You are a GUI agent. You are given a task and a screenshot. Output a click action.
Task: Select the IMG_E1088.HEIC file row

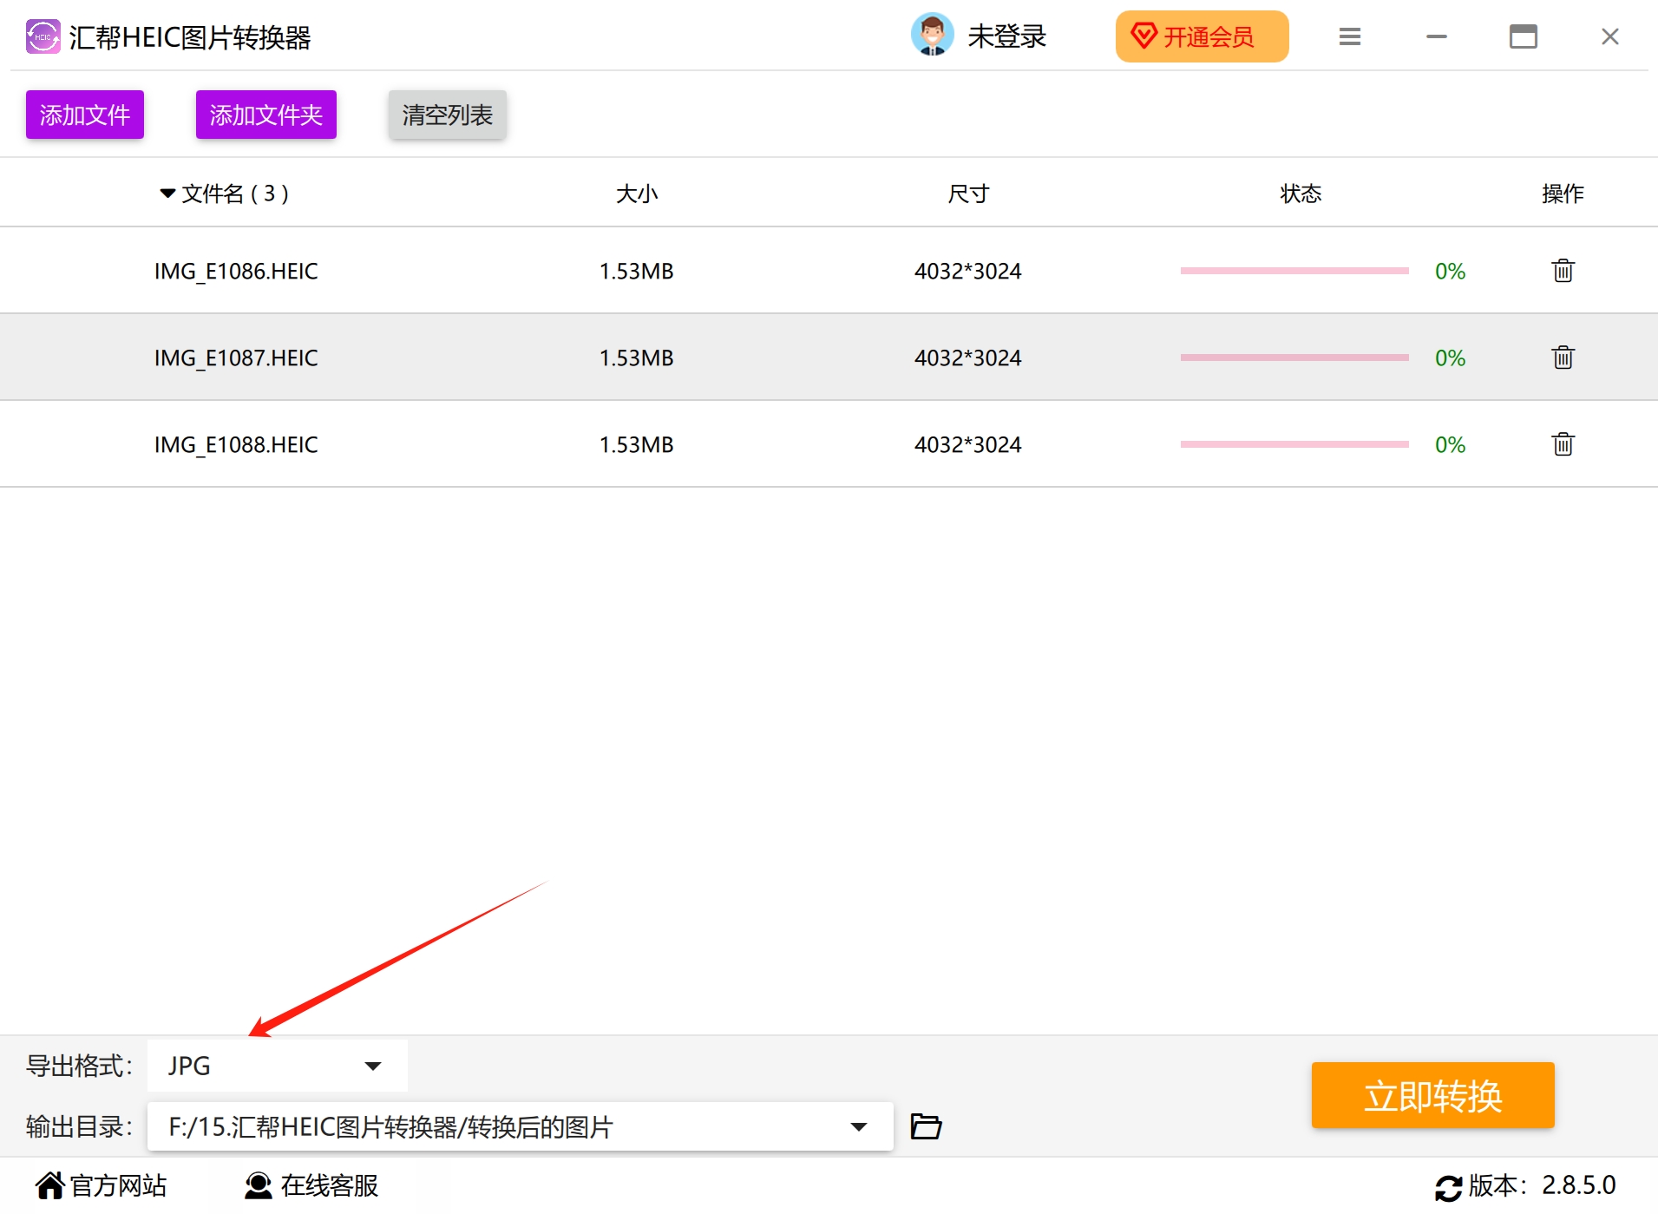pyautogui.click(x=829, y=444)
